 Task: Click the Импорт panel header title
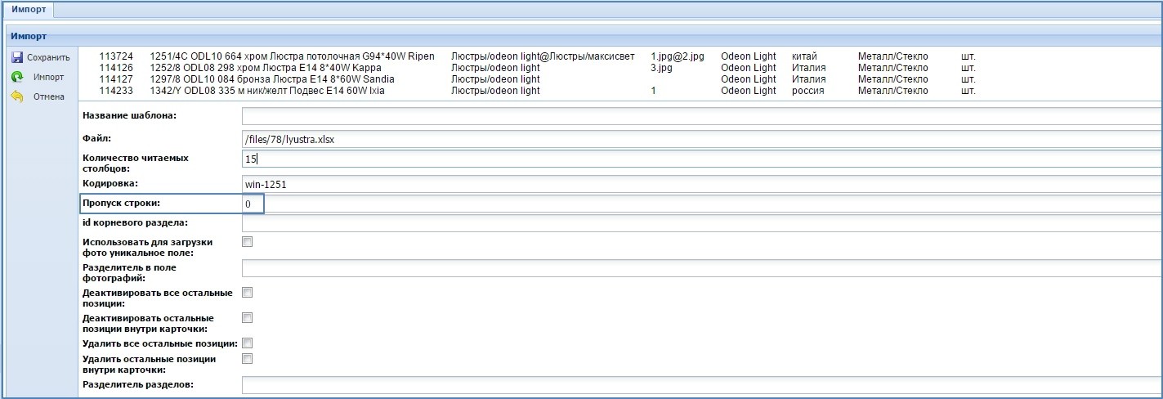pyautogui.click(x=29, y=36)
